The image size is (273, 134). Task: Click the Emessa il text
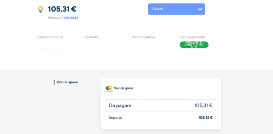pos(55,18)
